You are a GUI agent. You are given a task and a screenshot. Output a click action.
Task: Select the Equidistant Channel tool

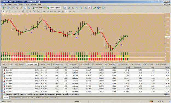tap(23, 11)
